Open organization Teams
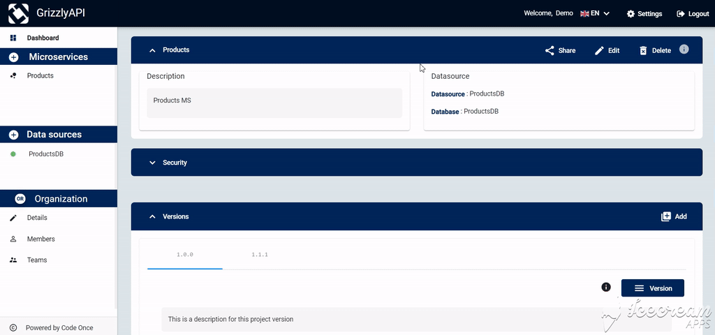This screenshot has width=715, height=335. 37,260
